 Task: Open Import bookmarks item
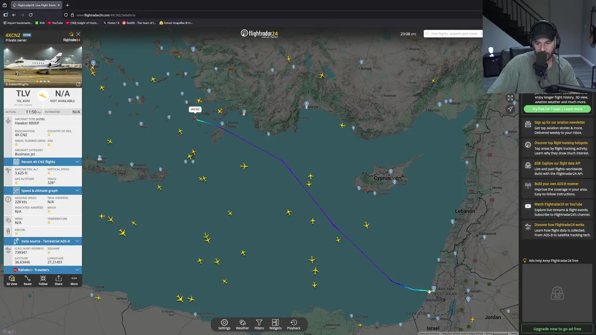18,23
